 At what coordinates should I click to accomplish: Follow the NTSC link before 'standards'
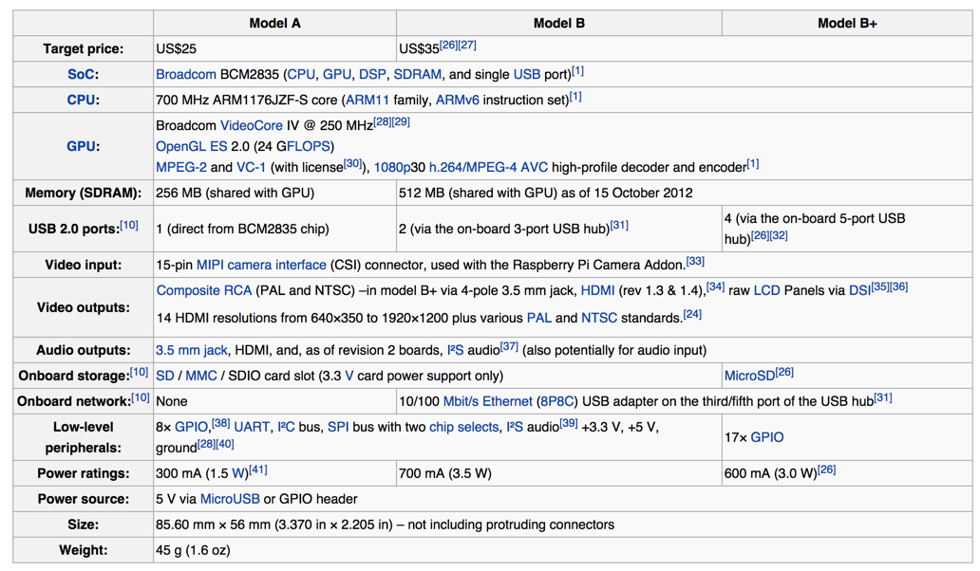(599, 318)
